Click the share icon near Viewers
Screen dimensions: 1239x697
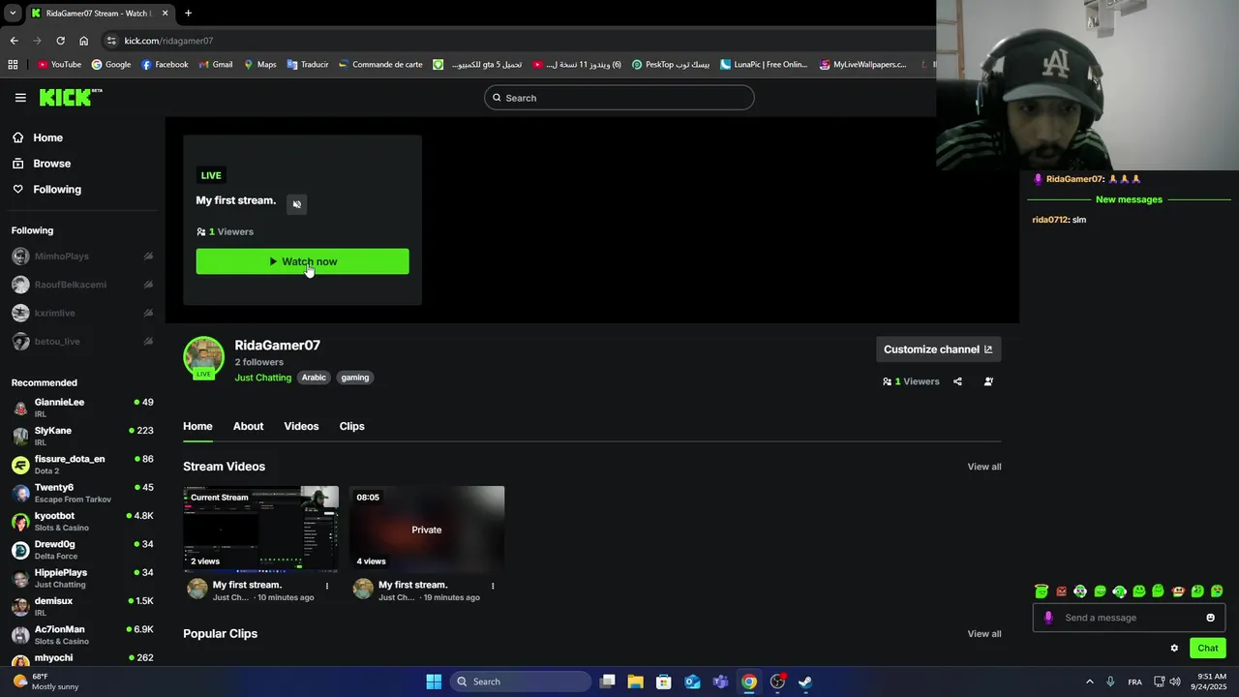click(957, 381)
